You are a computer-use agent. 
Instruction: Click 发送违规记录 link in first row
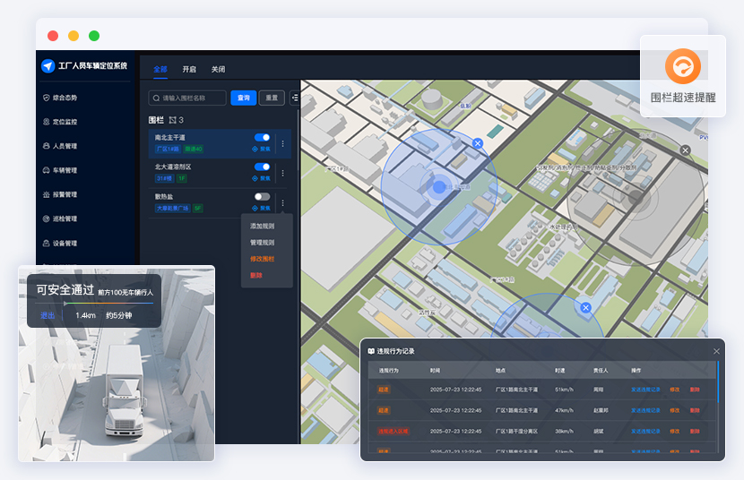(645, 390)
